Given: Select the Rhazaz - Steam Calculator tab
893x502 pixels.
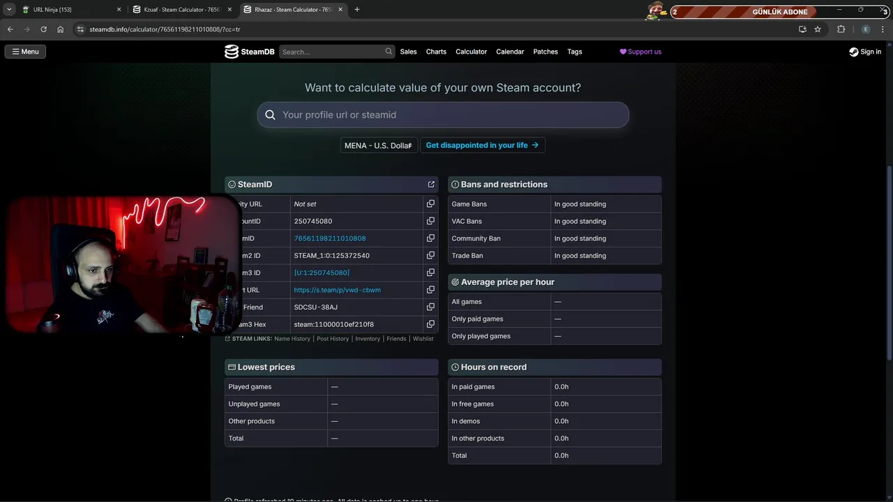Looking at the screenshot, I should tap(293, 10).
